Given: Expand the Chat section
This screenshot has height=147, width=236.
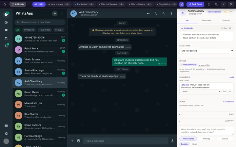Looking at the screenshot, I should 206,114.
